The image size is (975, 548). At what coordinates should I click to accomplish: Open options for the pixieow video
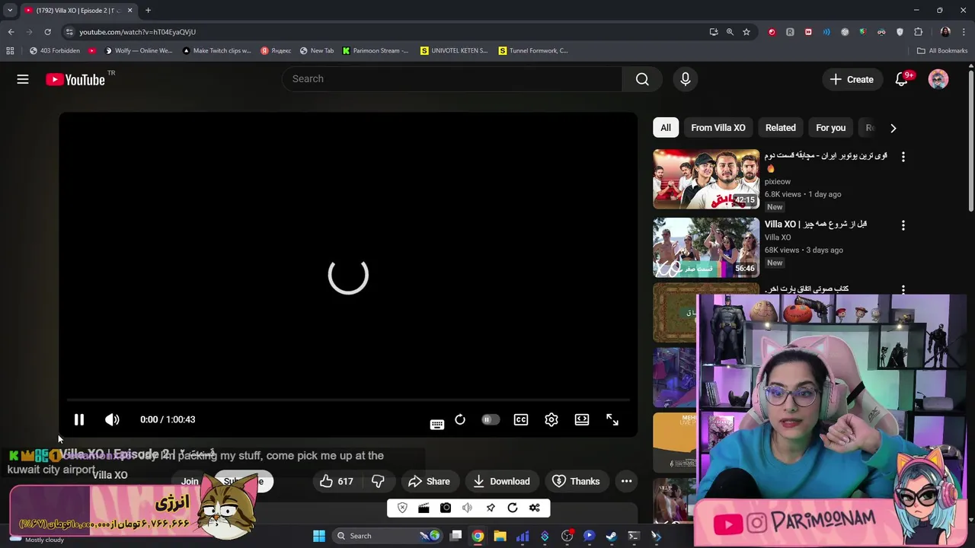[x=903, y=157]
